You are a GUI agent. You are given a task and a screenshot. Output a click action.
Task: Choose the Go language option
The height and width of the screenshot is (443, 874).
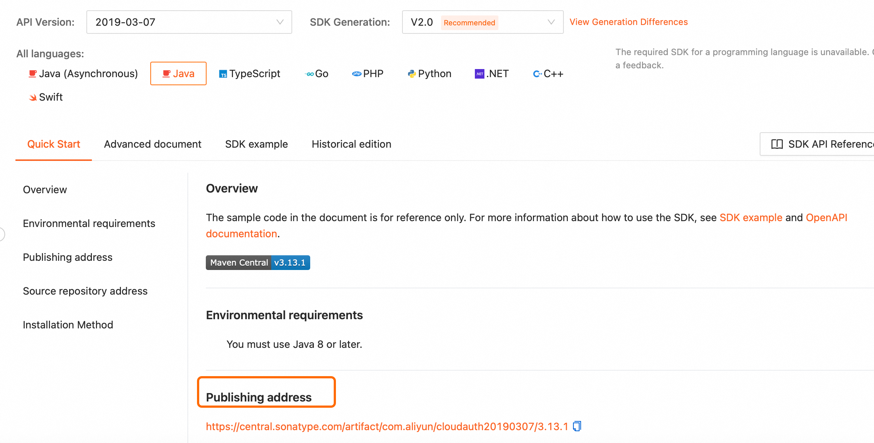coord(316,73)
